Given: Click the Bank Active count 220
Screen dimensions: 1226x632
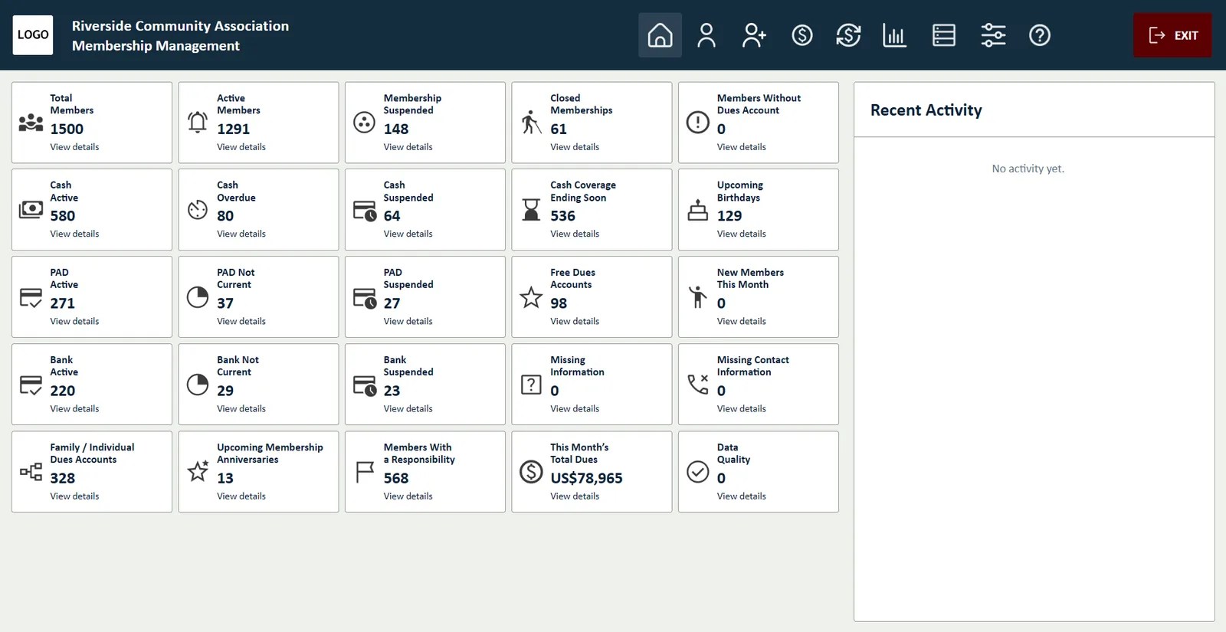Looking at the screenshot, I should pos(63,391).
